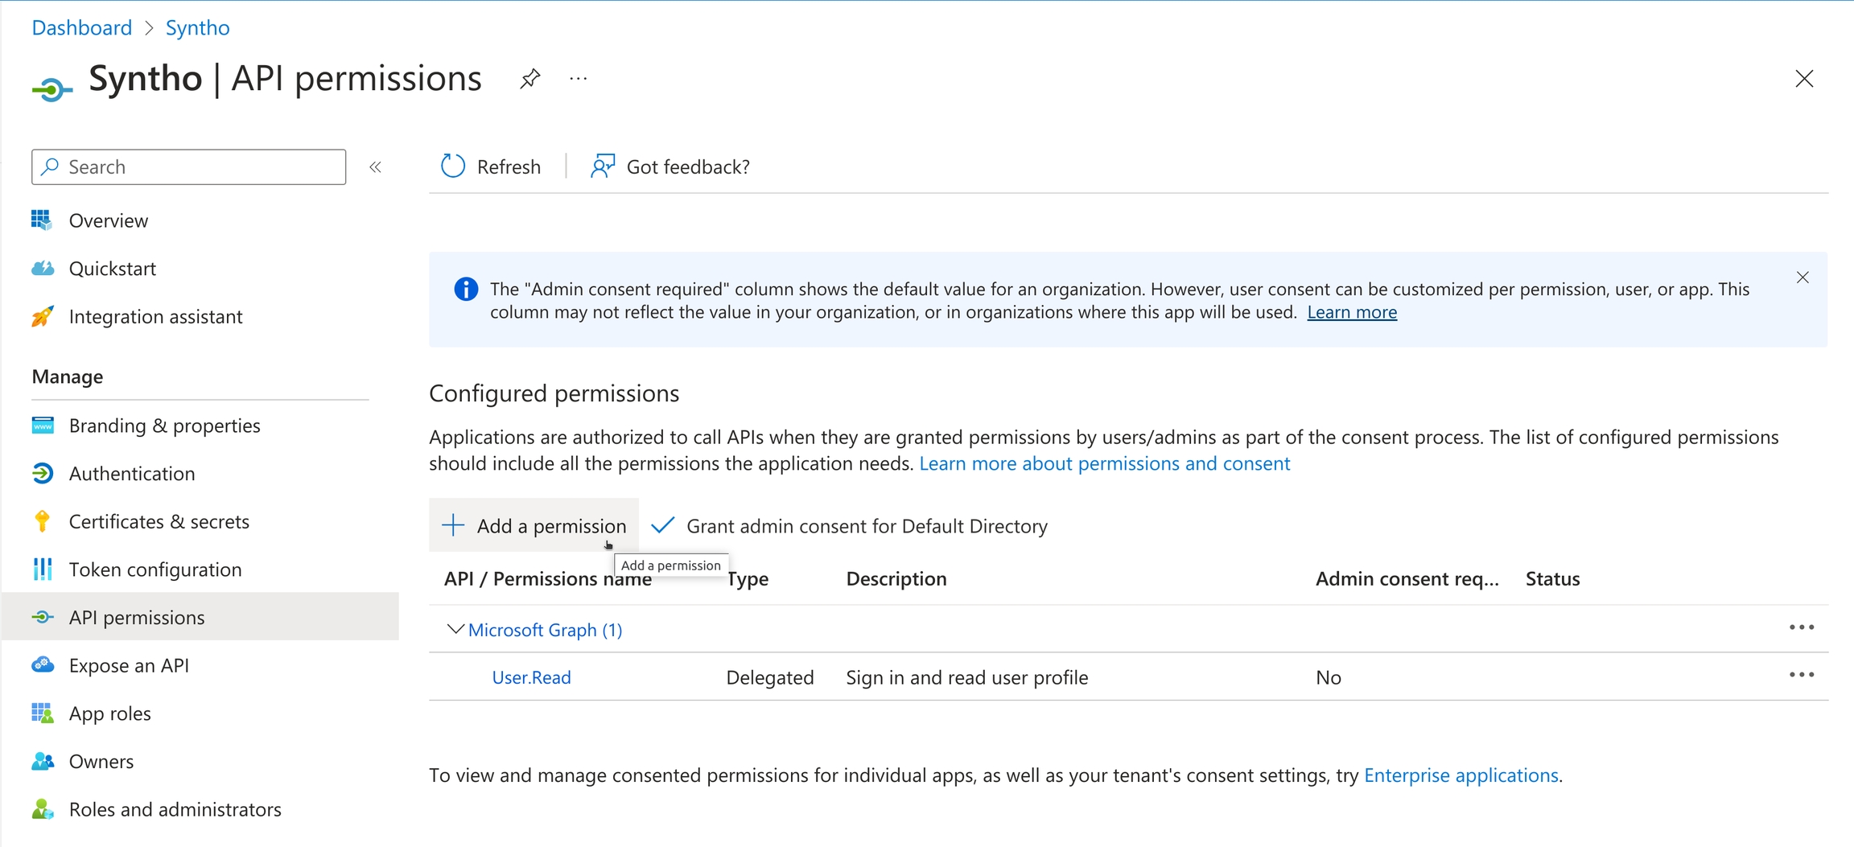Open more options for Microsoft Graph row

[x=1801, y=627]
